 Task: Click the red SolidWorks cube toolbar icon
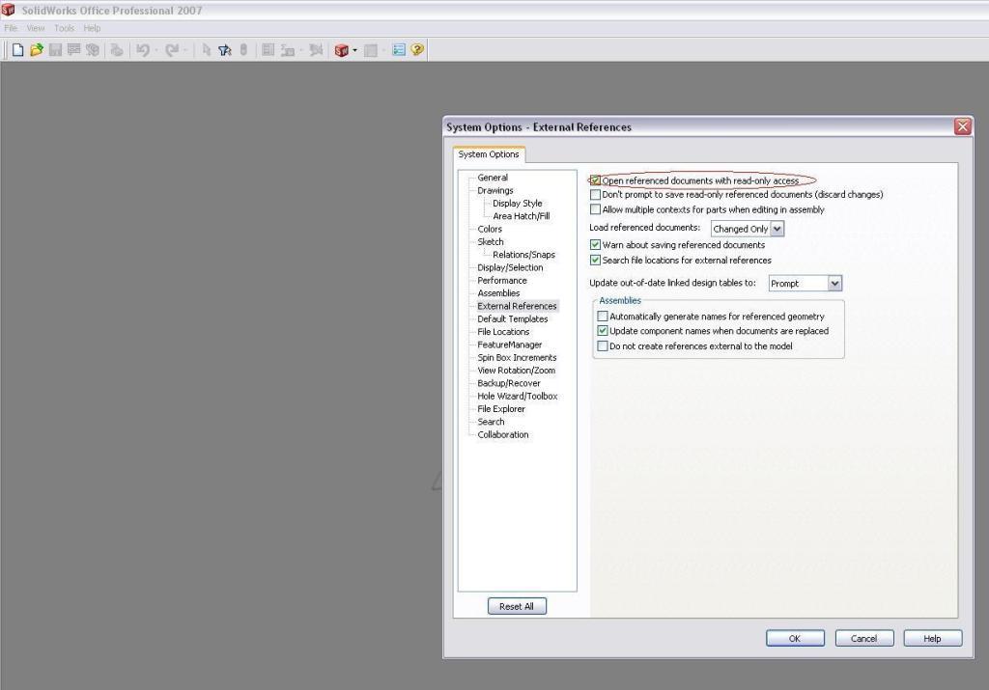(341, 50)
